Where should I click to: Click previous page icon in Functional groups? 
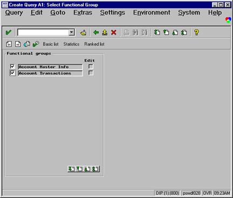point(79,169)
